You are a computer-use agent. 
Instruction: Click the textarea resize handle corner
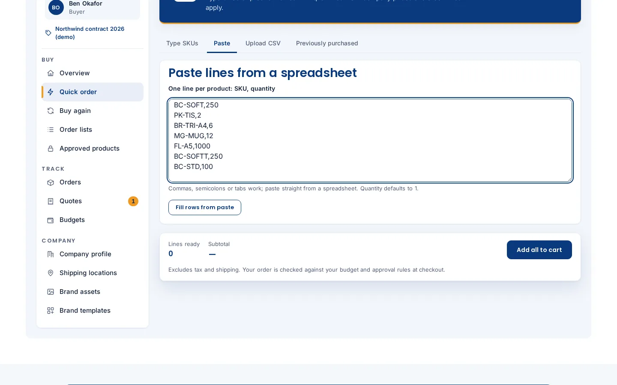(x=569, y=179)
